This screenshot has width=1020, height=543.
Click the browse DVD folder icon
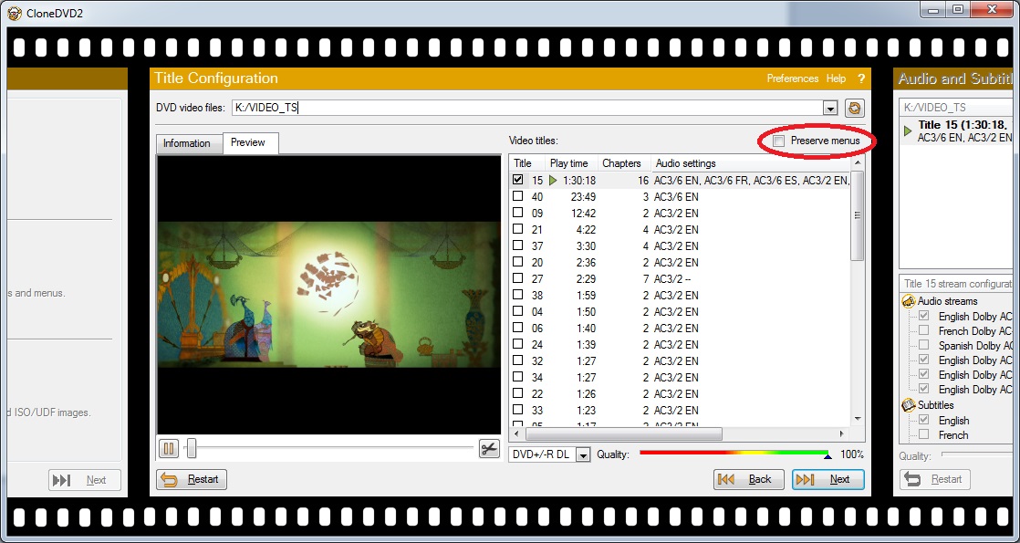point(854,108)
